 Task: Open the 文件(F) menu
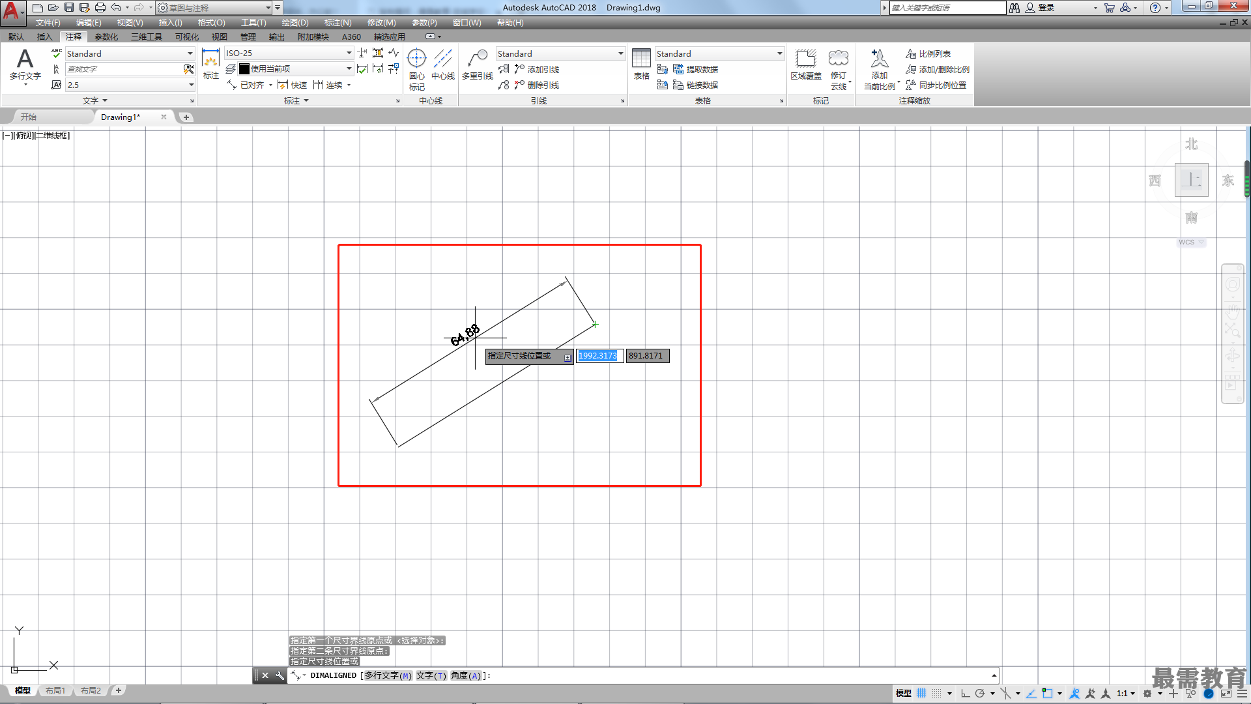click(x=48, y=22)
